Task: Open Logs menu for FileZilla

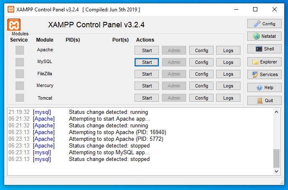Action: (228, 74)
